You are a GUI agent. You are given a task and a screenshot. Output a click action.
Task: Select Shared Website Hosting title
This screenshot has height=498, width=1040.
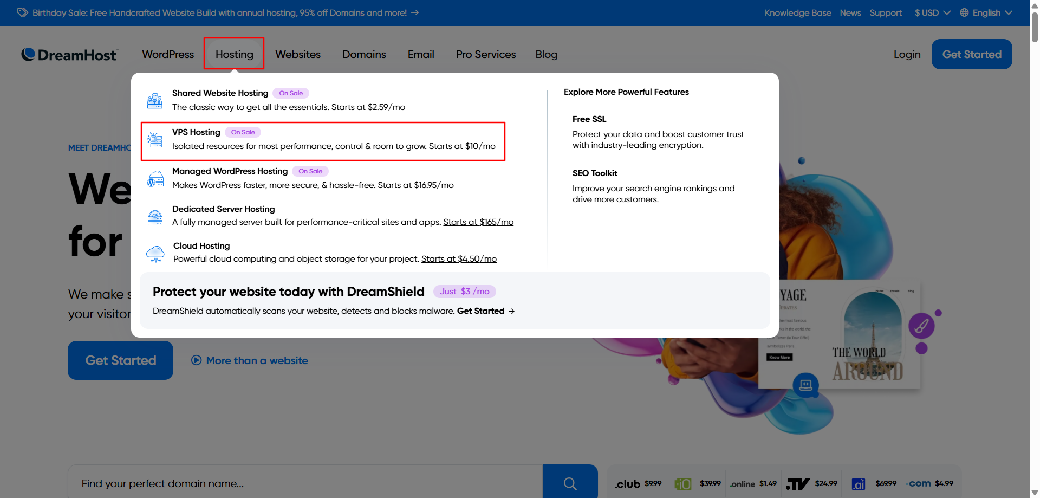point(220,93)
